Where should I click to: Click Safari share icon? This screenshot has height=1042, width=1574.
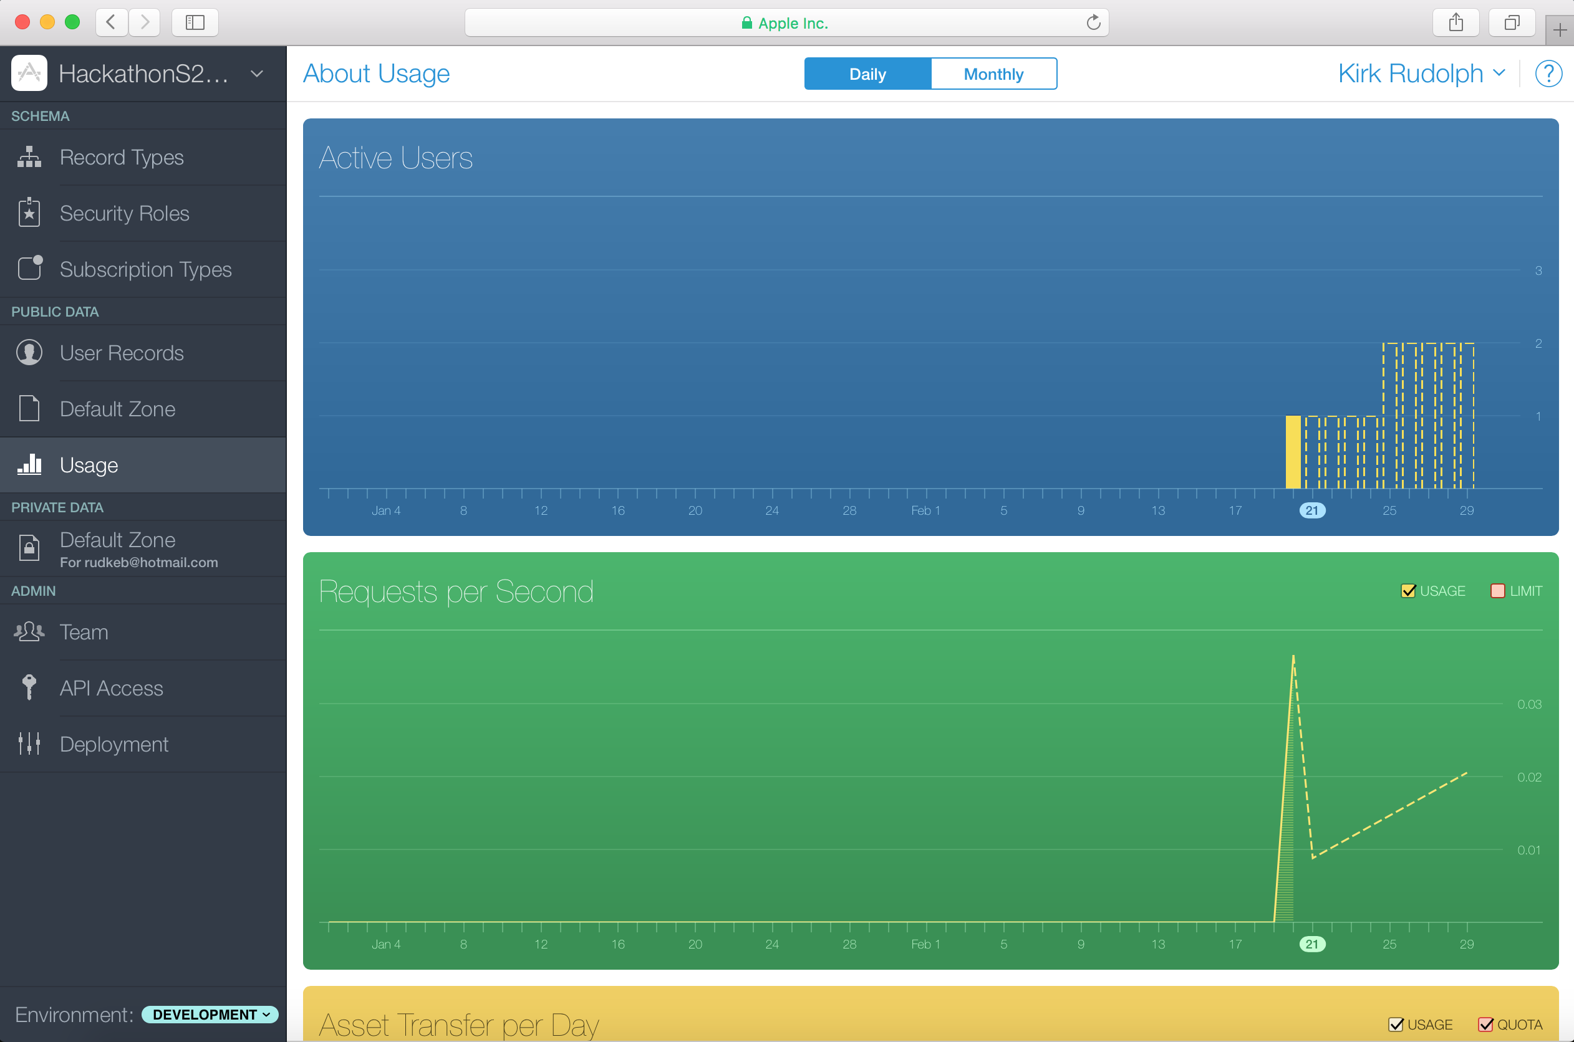1456,22
